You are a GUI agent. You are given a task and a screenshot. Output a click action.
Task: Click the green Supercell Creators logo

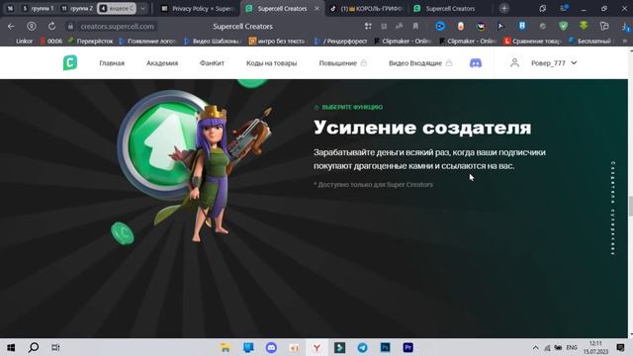tap(70, 63)
